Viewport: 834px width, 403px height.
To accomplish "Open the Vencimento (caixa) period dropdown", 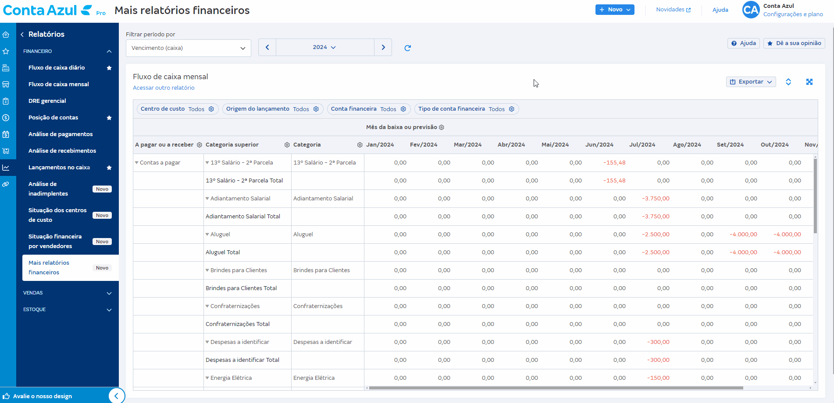I will (189, 48).
